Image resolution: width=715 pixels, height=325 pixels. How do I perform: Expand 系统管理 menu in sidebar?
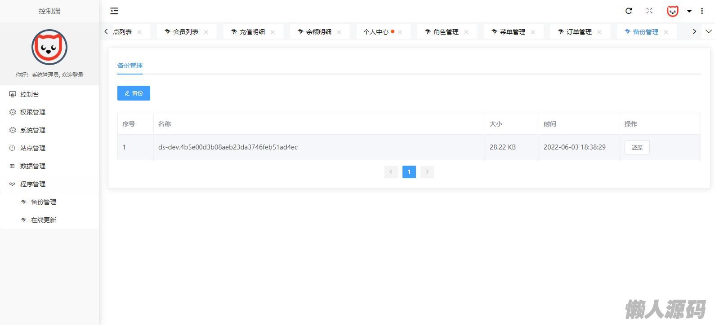(x=32, y=130)
